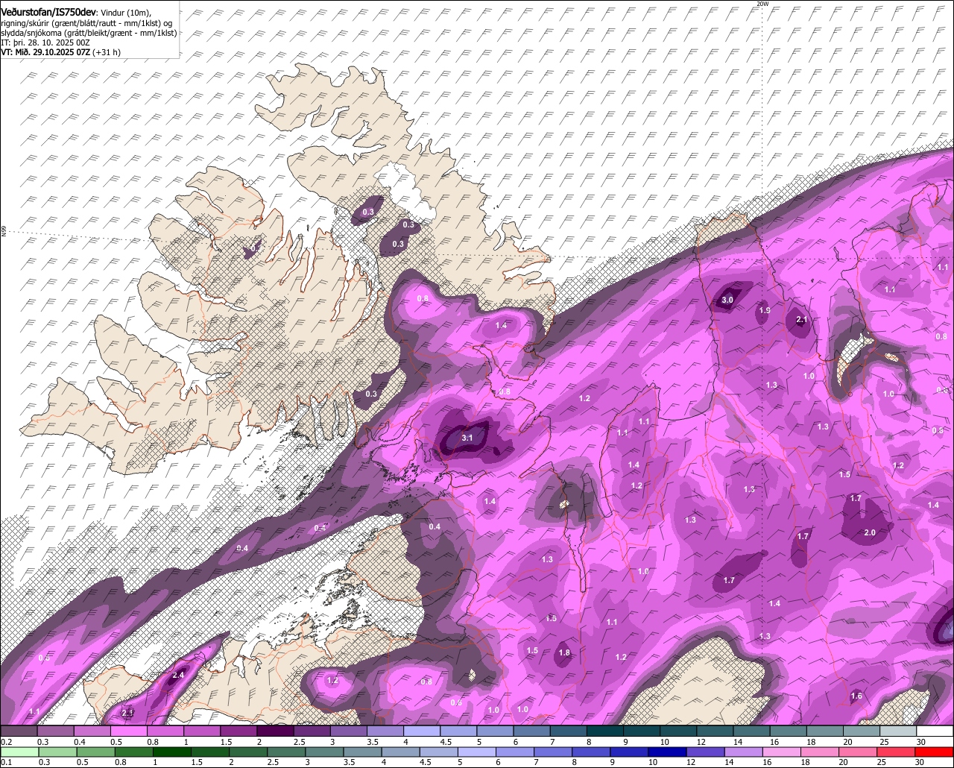
Task: Select palest green bottom swatch between 0.1 and 0.3
Action: [x=19, y=752]
